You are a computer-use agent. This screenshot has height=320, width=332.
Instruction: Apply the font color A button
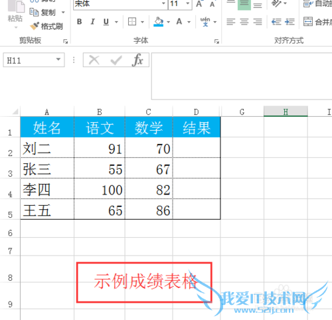[x=179, y=22]
